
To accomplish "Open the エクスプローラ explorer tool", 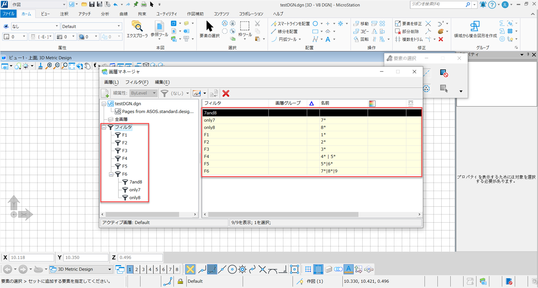I will click(137, 29).
